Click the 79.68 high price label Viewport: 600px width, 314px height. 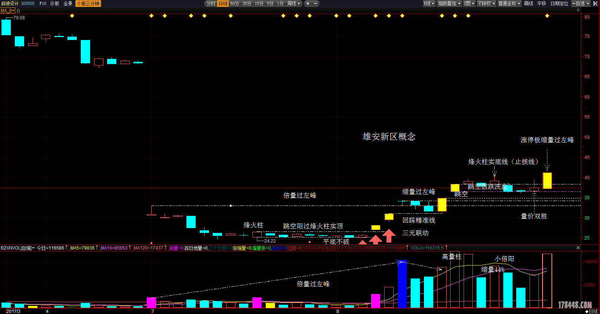[x=19, y=18]
